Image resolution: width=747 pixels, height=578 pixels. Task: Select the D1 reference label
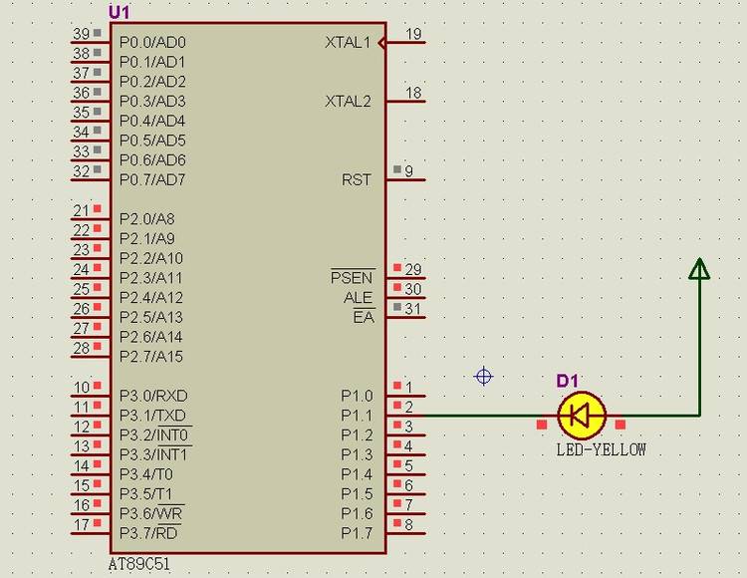point(567,381)
